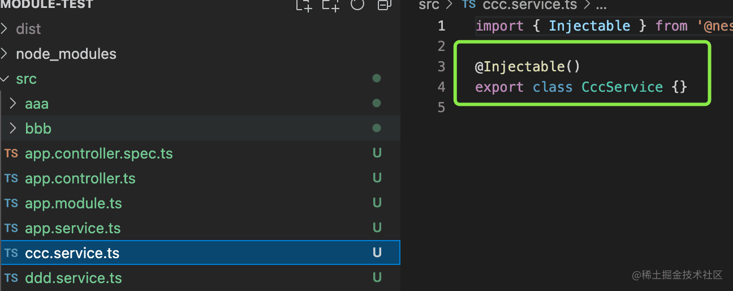Open the app.service.ts file

point(73,228)
